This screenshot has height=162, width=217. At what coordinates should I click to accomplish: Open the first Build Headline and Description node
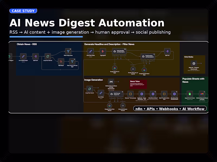click(x=119, y=51)
